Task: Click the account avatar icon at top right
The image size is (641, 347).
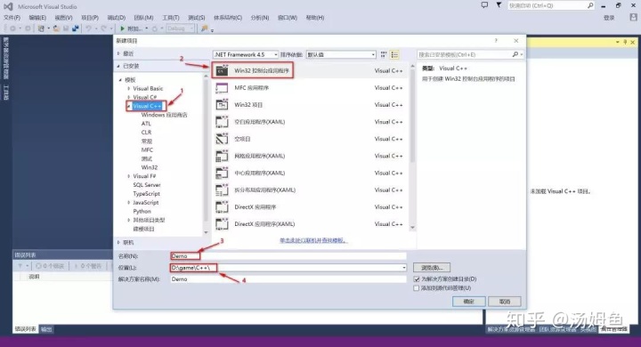Action: [633, 17]
